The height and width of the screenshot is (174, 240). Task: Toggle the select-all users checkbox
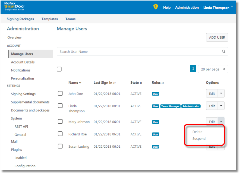click(x=59, y=69)
